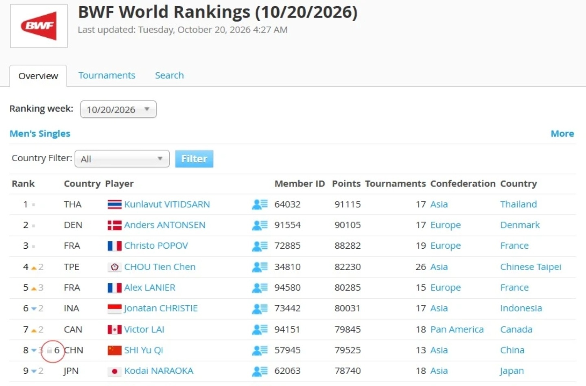Open the More link for Men's Singles
586x386 pixels.
coord(562,134)
